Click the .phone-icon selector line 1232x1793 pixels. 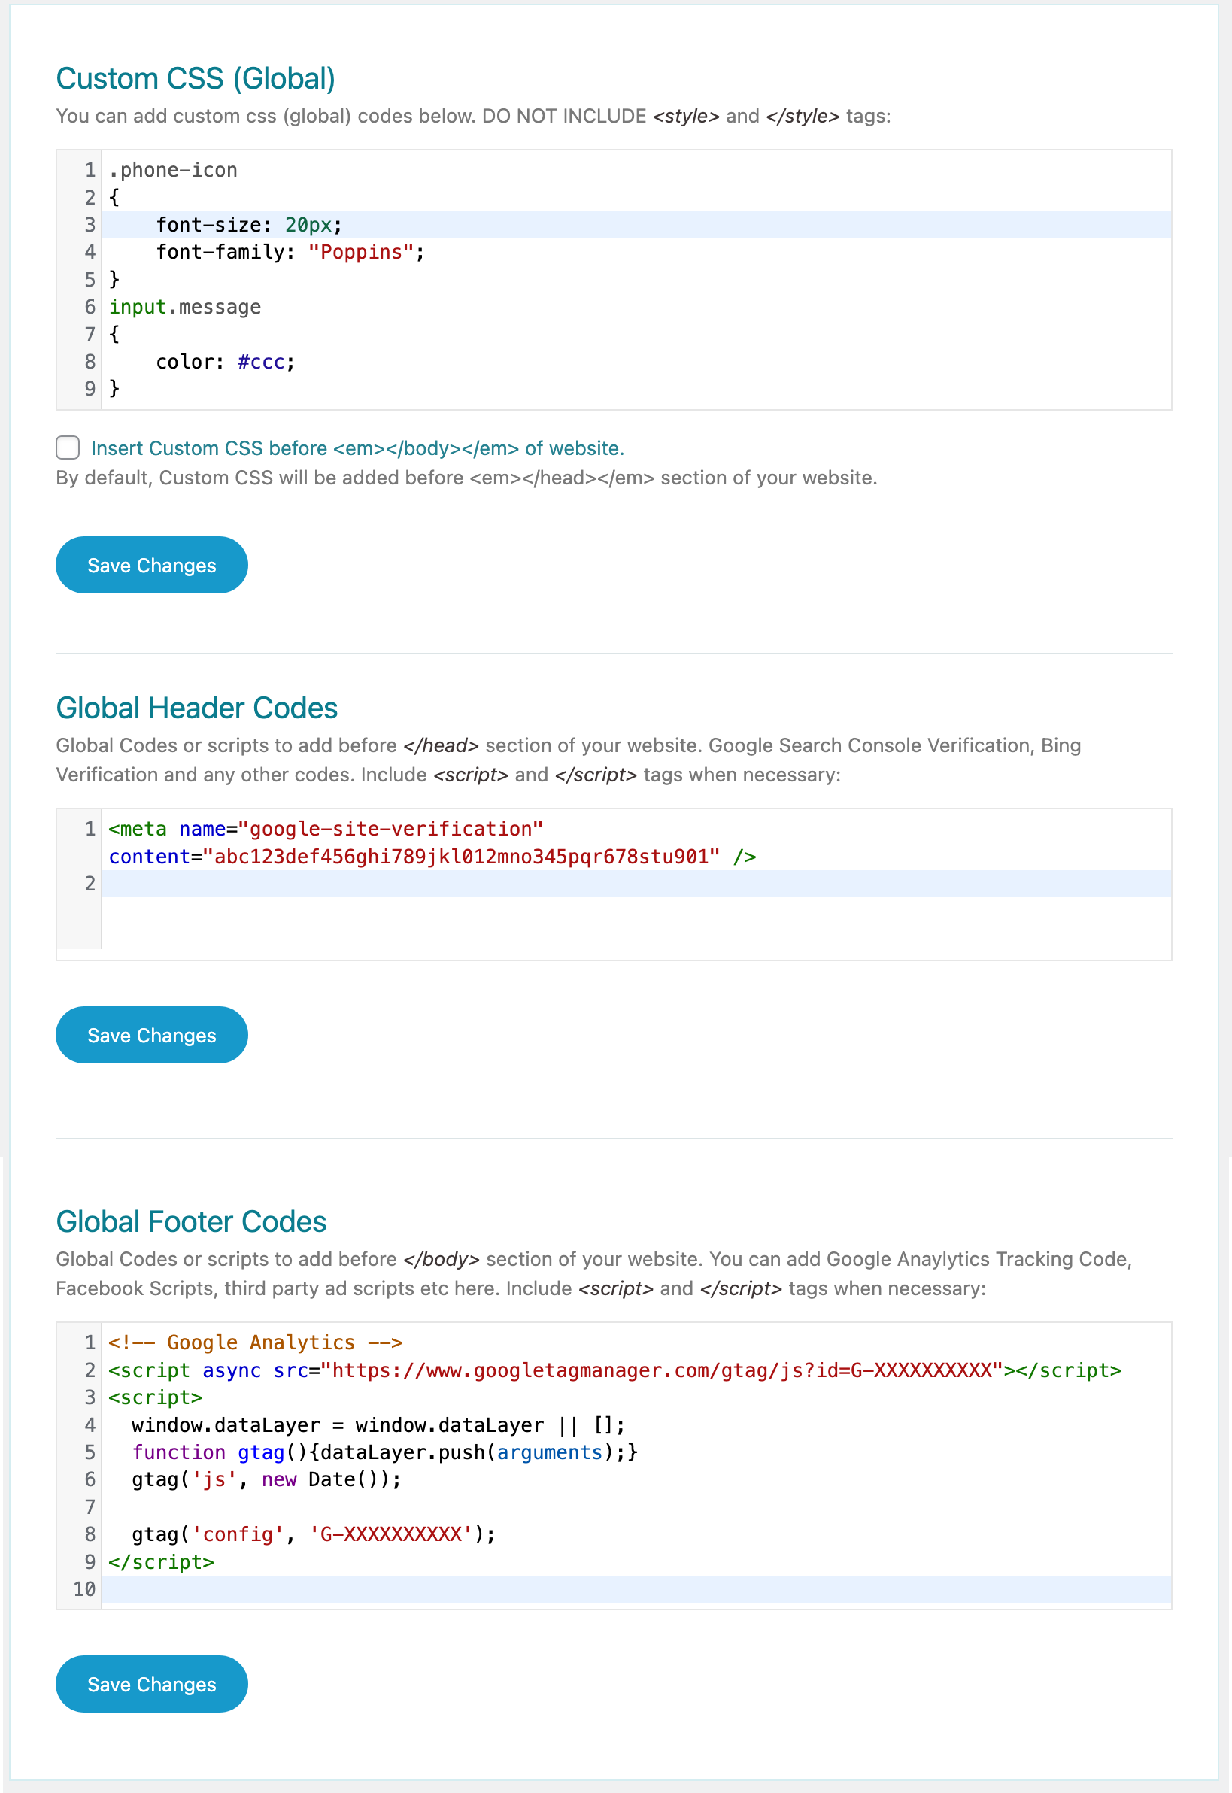click(x=173, y=170)
